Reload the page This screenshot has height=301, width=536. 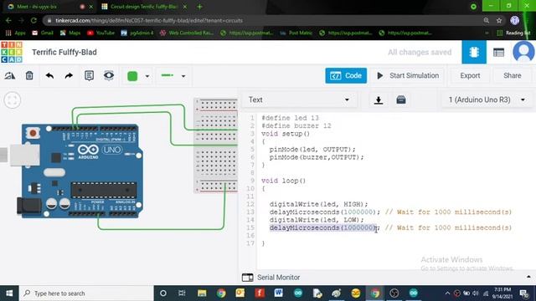[33, 20]
